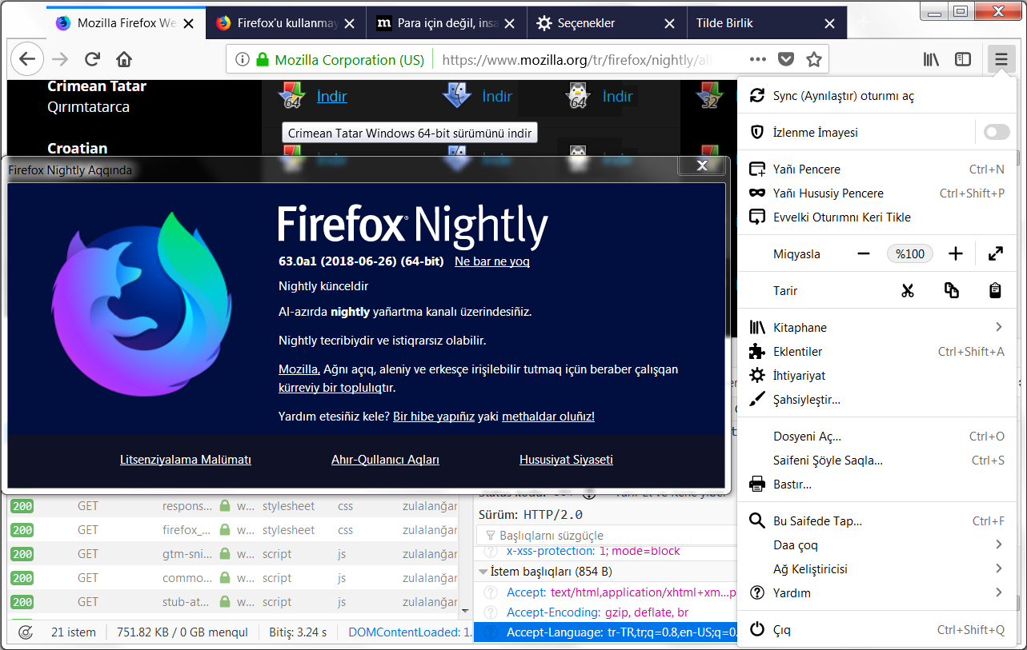The width and height of the screenshot is (1027, 650).
Task: Click the Accept-Language header row
Action: pos(605,632)
